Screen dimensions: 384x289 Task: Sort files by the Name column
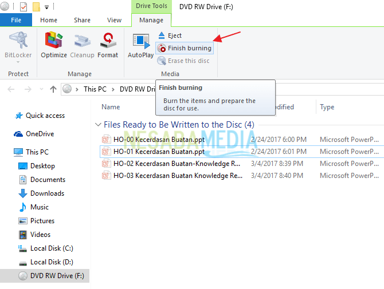click(x=111, y=107)
